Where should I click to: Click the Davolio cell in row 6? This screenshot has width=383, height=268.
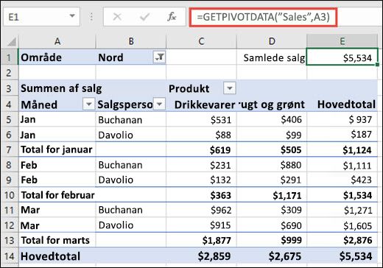[x=131, y=135]
